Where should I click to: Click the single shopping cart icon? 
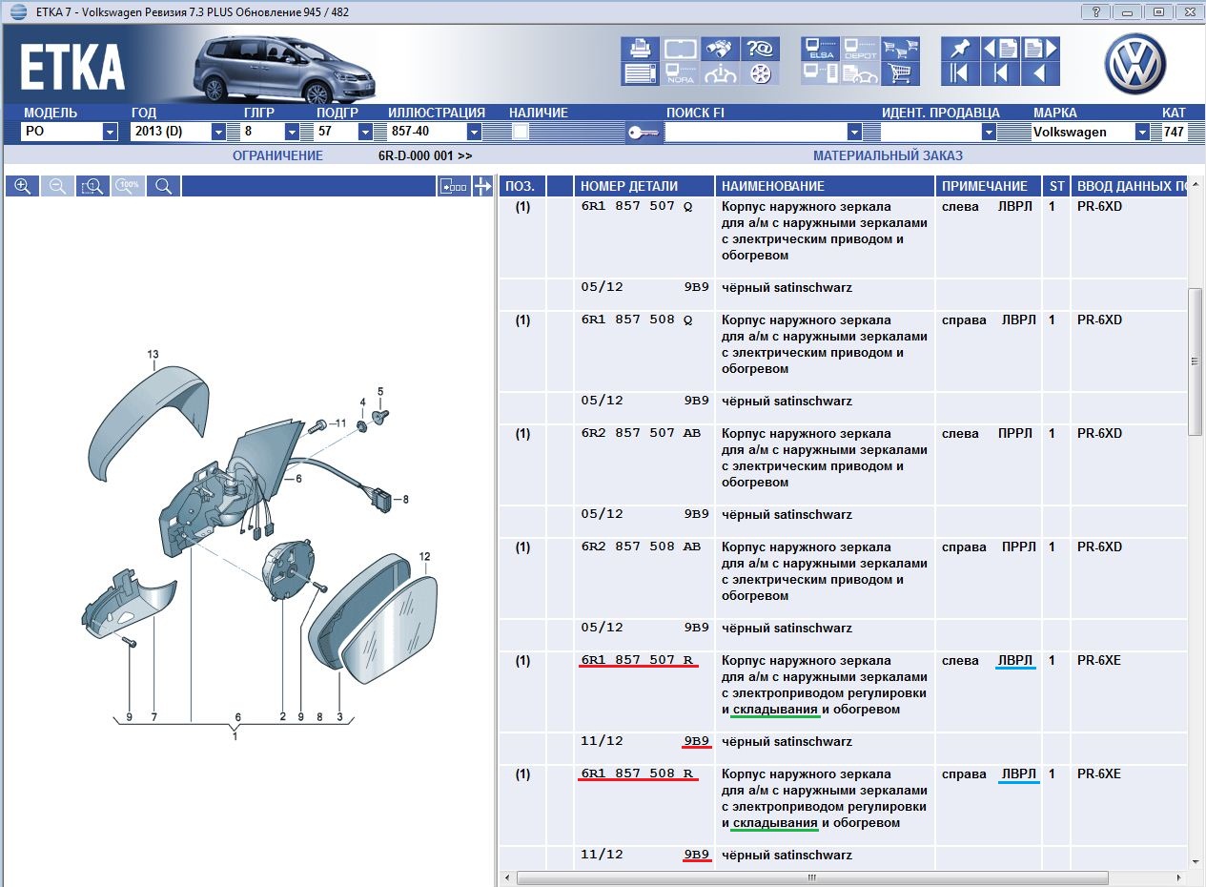point(900,73)
